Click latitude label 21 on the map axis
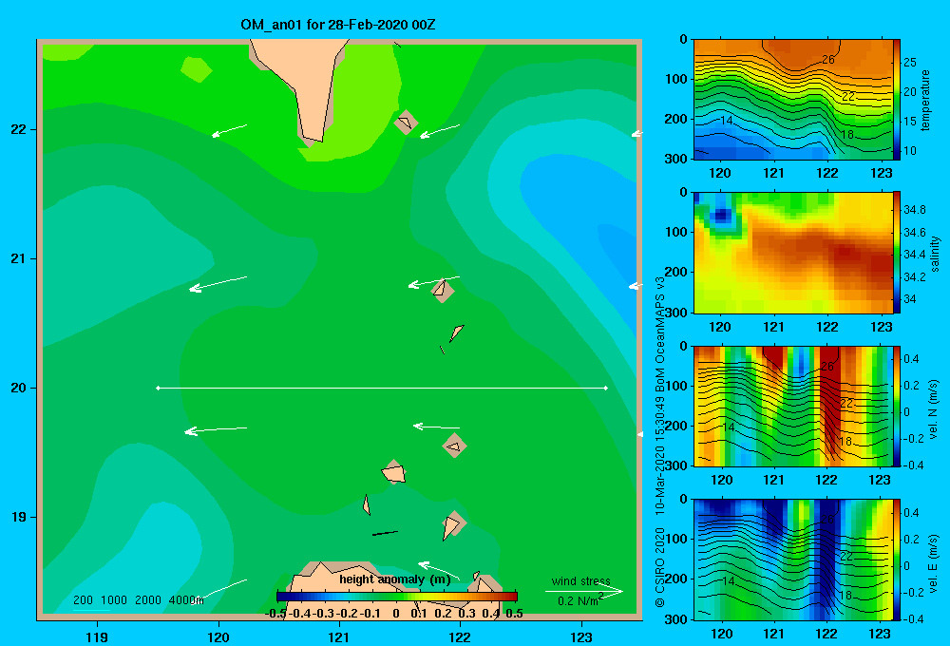 [19, 258]
